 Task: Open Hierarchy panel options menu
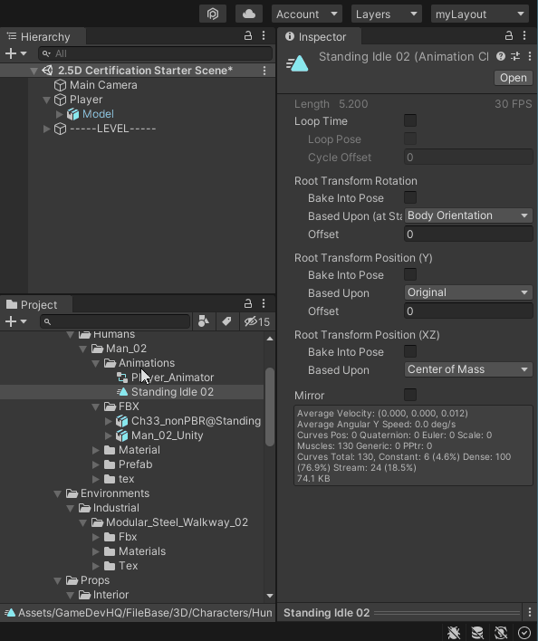(264, 36)
